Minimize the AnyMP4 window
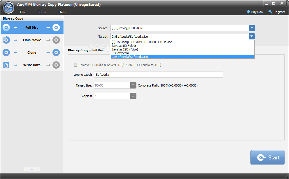The image size is (289, 179). (x=267, y=3)
